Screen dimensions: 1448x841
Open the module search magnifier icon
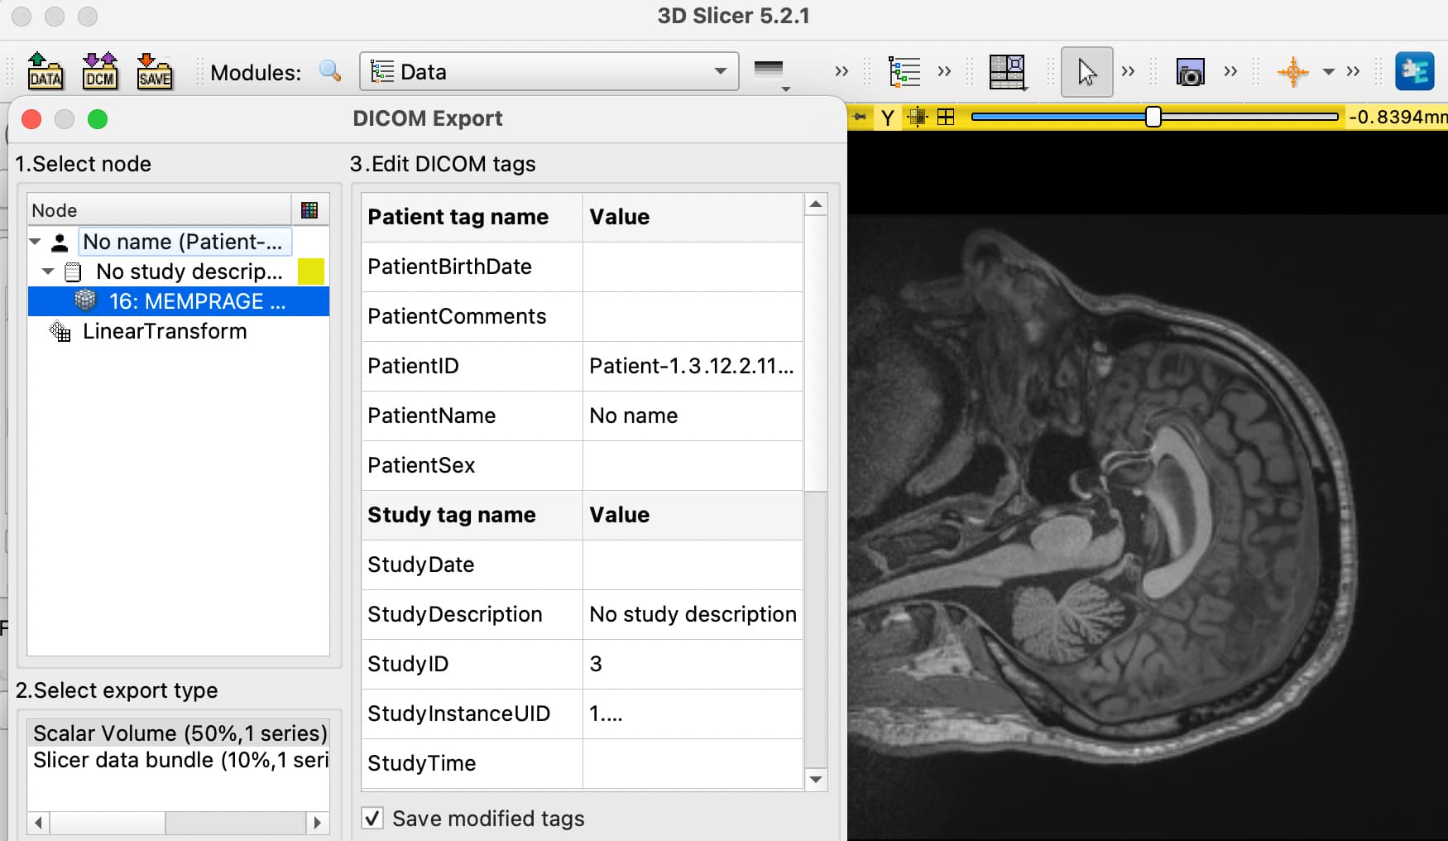330,71
